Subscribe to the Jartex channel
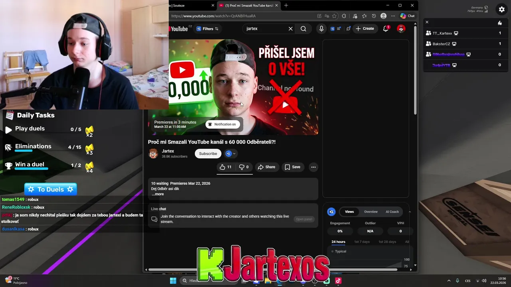The width and height of the screenshot is (511, 287). [208, 153]
